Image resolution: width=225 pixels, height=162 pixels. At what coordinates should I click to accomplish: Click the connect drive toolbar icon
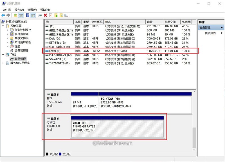point(40,15)
